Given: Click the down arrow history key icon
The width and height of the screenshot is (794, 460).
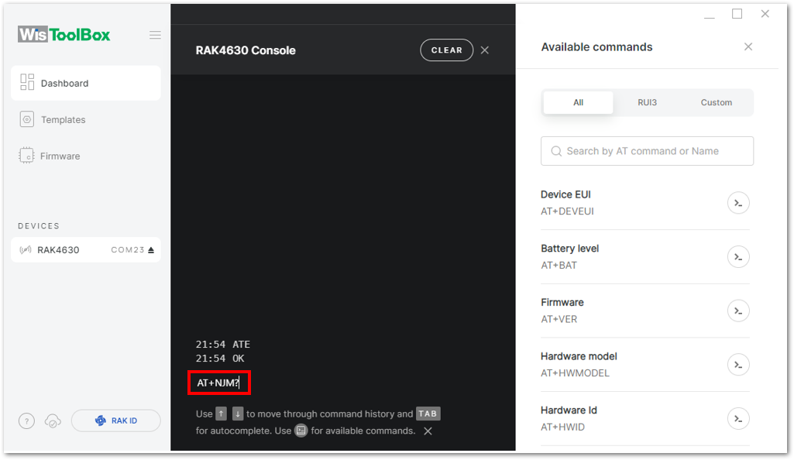Looking at the screenshot, I should point(238,414).
